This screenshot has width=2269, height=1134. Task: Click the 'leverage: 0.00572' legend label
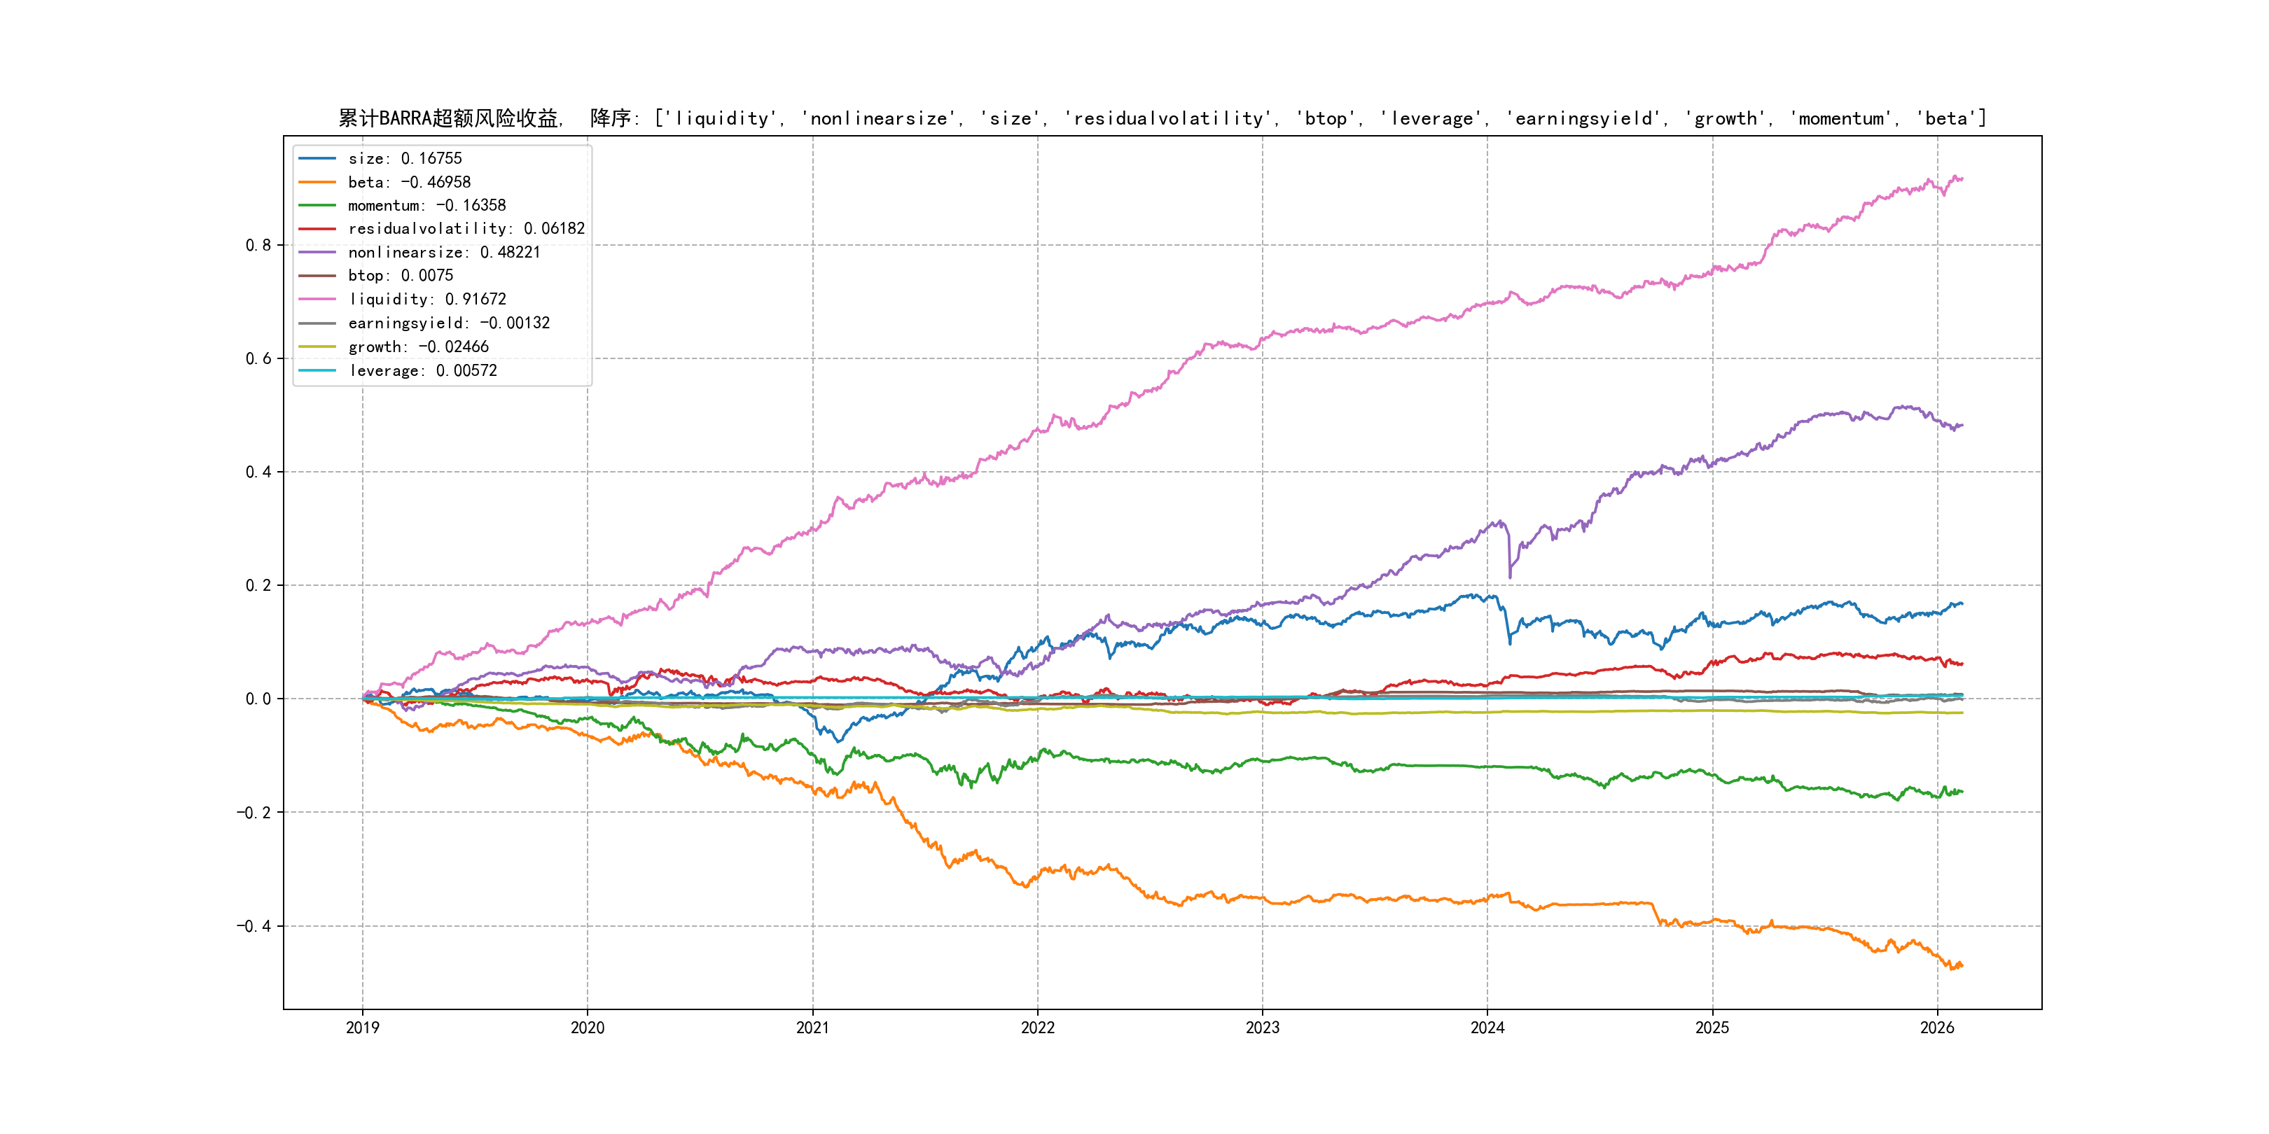pyautogui.click(x=423, y=371)
